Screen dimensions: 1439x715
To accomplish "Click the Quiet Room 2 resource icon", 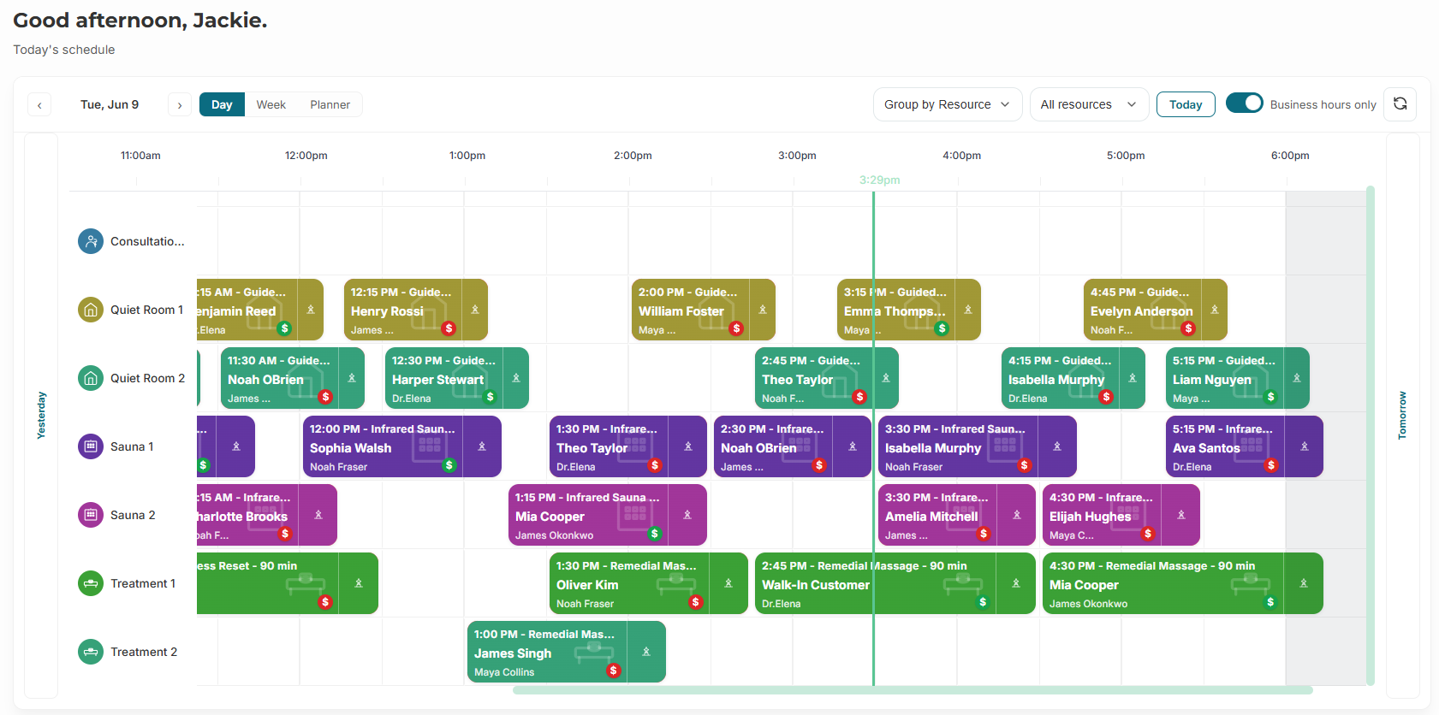I will [91, 378].
